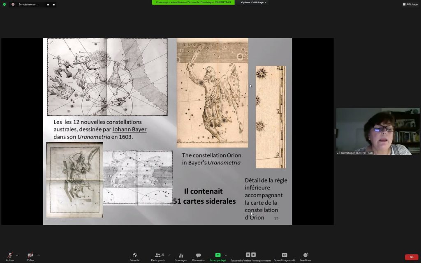Click the Enregistrement recording status label
Image resolution: width=421 pixels, height=263 pixels.
click(x=28, y=5)
